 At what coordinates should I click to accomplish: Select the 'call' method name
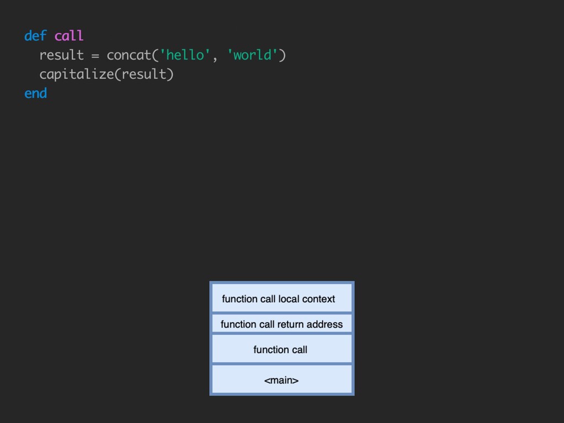pyautogui.click(x=69, y=36)
